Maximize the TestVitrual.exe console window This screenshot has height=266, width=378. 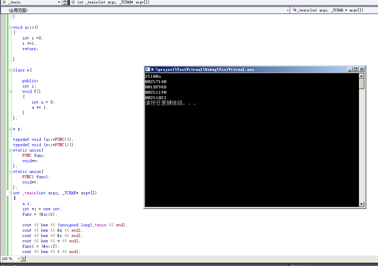pos(356,69)
